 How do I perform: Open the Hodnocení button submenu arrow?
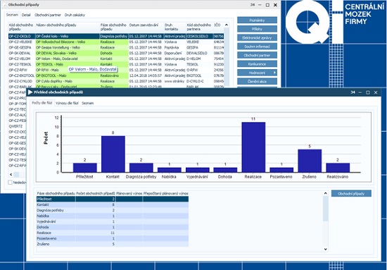pyautogui.click(x=274, y=73)
